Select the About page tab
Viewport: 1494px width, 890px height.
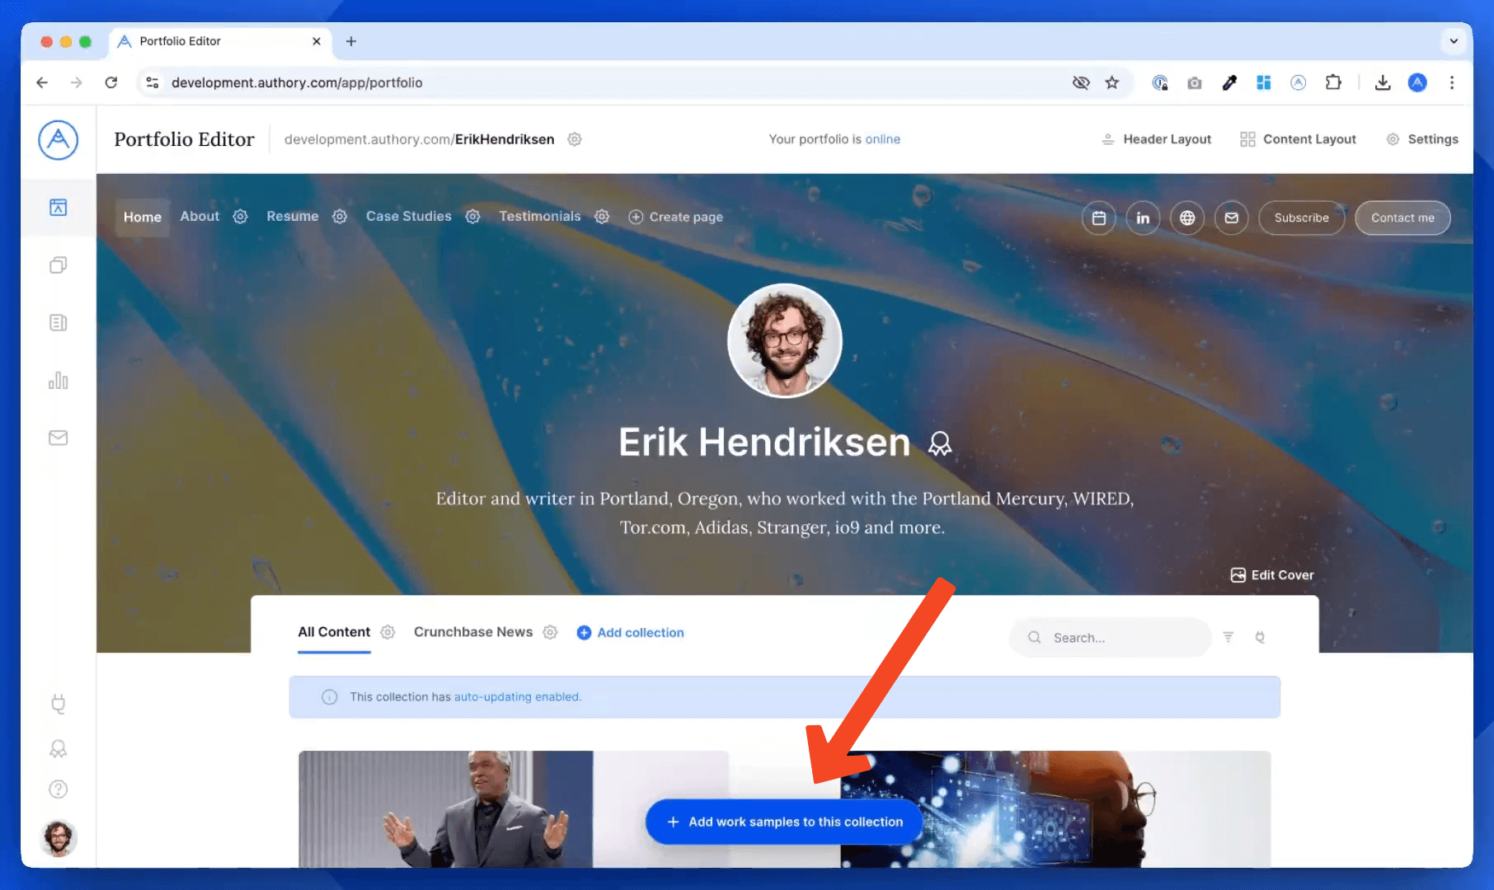coord(200,216)
